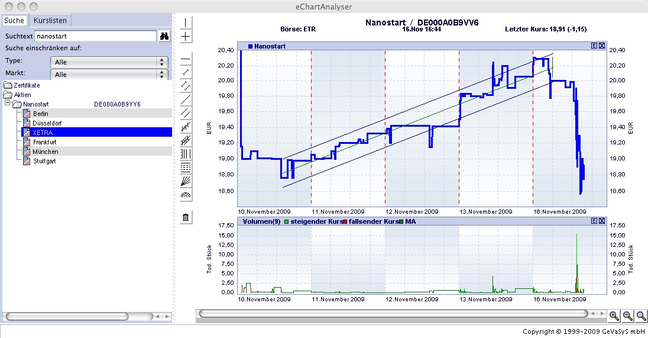Image resolution: width=648 pixels, height=338 pixels.
Task: Select the crosshair cursor tool
Action: [x=186, y=37]
